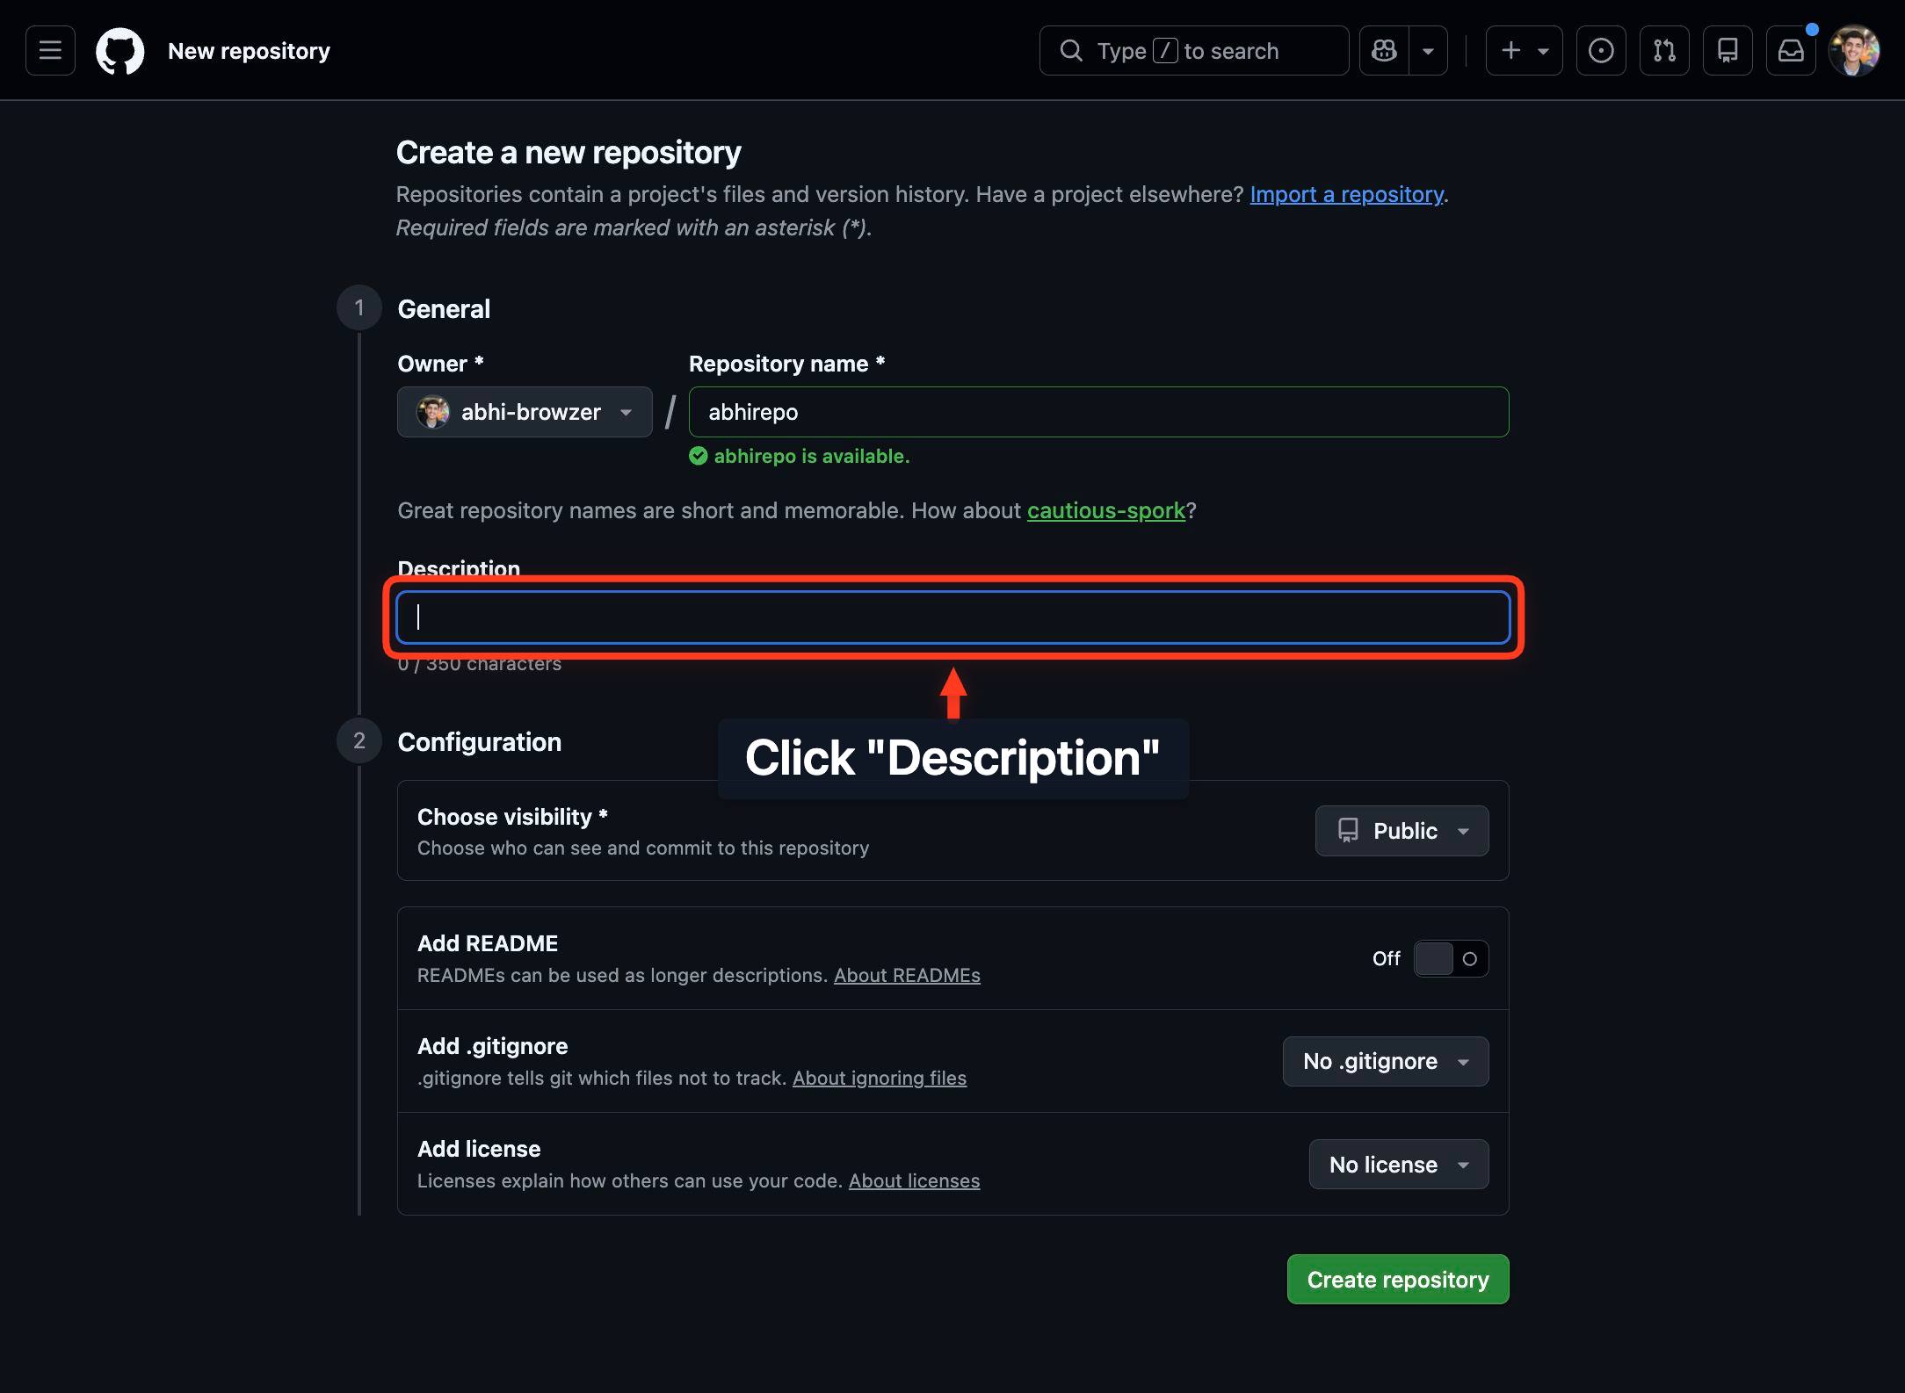Open the plus Create new menu
This screenshot has width=1905, height=1393.
(x=1525, y=51)
